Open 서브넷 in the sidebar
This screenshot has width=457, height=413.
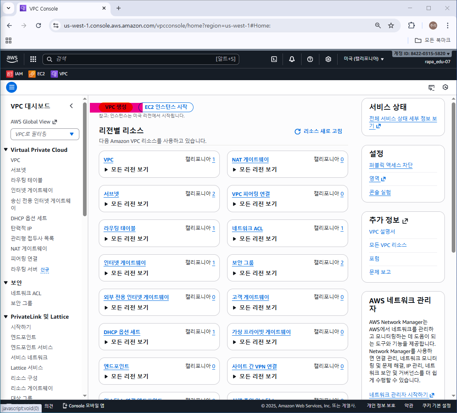(18, 170)
